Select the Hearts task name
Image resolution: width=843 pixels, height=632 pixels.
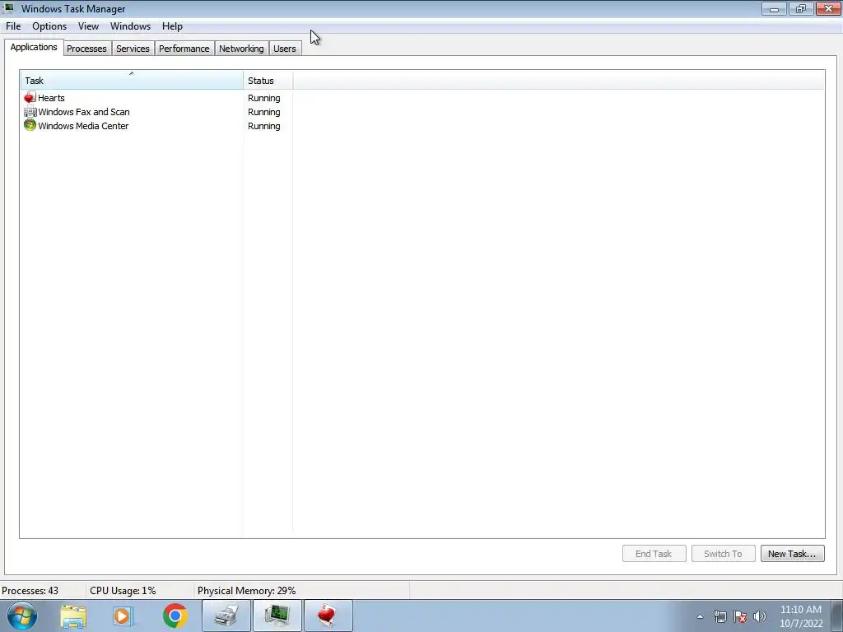pos(51,98)
